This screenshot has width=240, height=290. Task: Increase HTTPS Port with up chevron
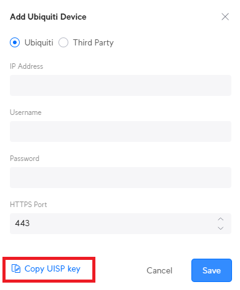coord(220,219)
